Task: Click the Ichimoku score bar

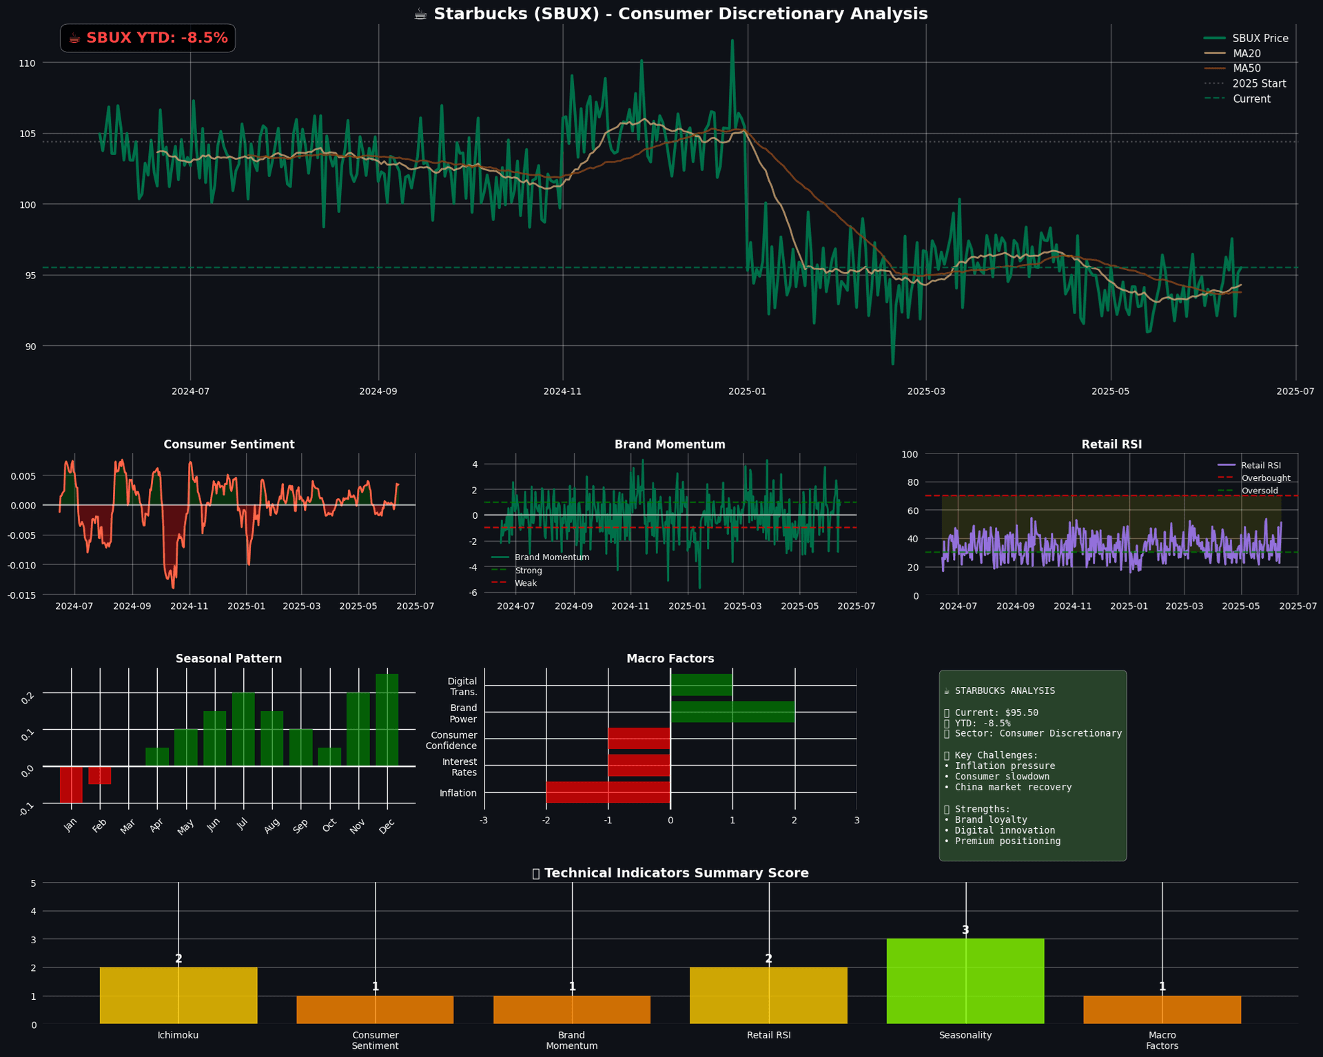Action: [178, 996]
